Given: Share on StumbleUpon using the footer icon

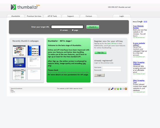Looking at the screenshot, I should 120,89.
